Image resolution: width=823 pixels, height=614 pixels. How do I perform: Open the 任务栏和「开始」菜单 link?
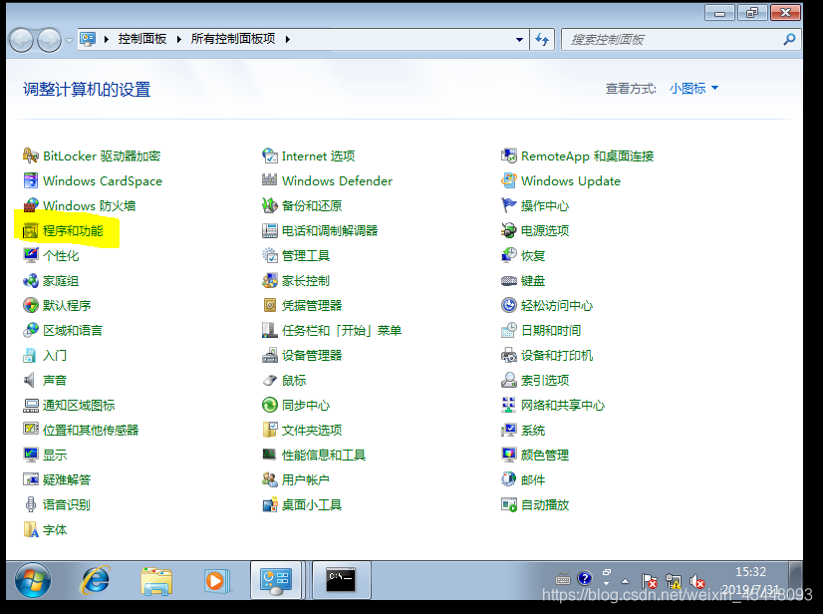pyautogui.click(x=342, y=330)
